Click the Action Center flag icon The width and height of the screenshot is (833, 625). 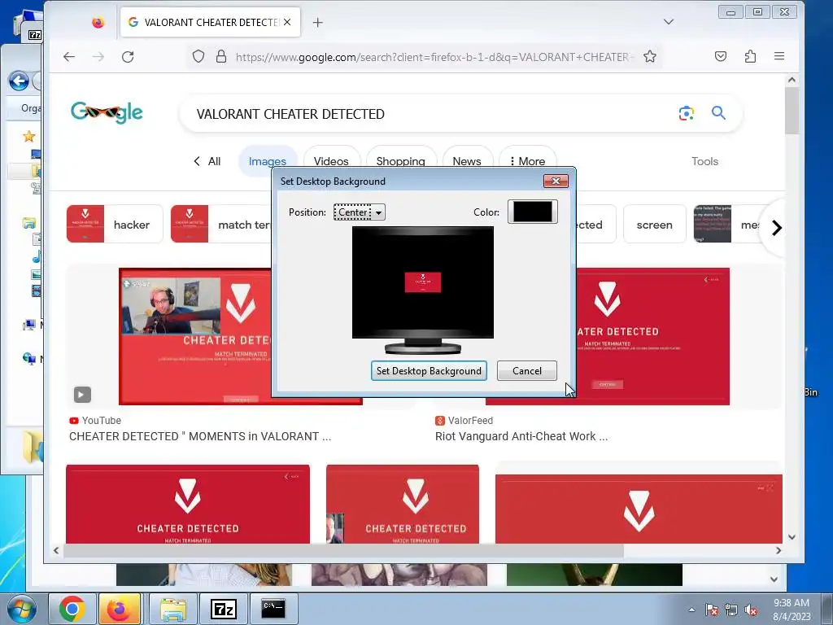(x=712, y=610)
